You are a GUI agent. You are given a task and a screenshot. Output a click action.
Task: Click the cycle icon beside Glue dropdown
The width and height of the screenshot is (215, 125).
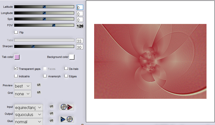coord(51,121)
